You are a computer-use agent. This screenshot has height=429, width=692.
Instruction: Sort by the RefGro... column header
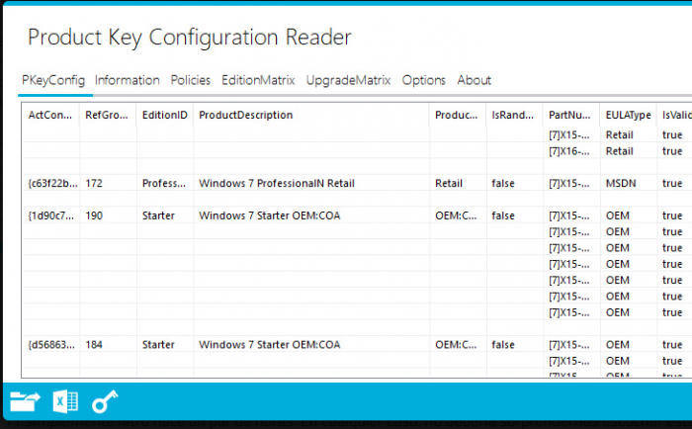tap(107, 116)
